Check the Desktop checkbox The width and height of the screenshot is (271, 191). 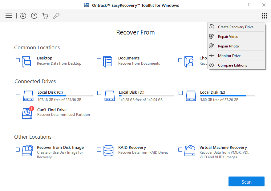tap(18, 60)
